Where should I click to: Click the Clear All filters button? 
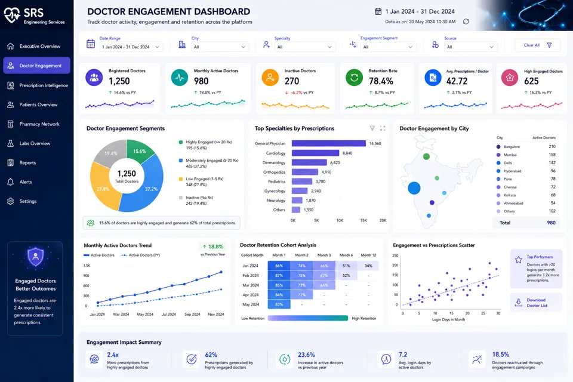538,45
